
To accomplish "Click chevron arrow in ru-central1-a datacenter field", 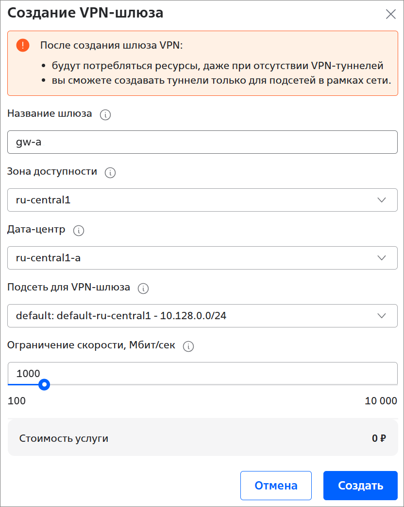I will (x=382, y=258).
